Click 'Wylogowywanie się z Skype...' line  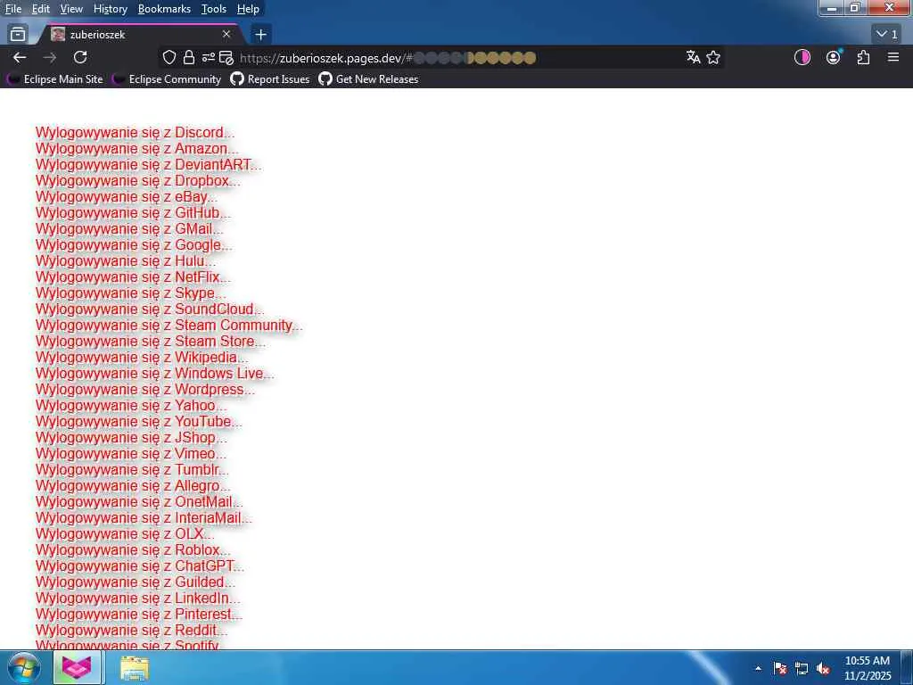[130, 293]
